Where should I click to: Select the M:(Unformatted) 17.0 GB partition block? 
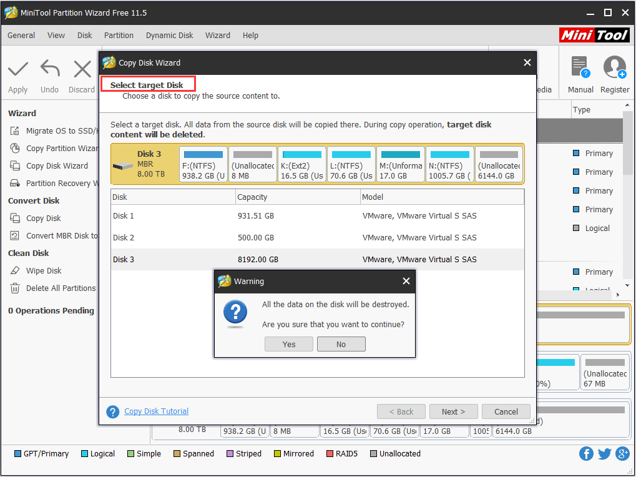pos(401,164)
